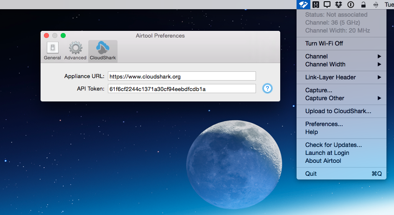The image size is (394, 215).
Task: Select the CloudShark preferences tab
Action: pyautogui.click(x=103, y=51)
